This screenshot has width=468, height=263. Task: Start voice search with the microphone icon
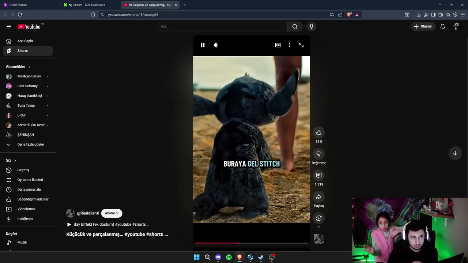coord(312,26)
